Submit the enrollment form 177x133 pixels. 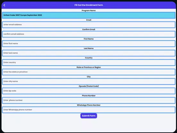point(88,116)
